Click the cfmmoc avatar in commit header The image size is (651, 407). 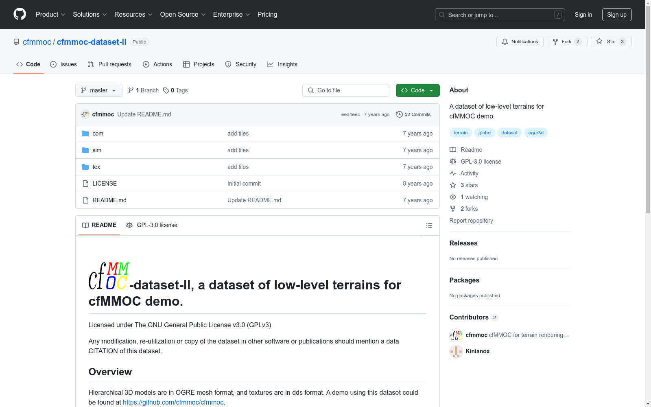[x=85, y=114]
